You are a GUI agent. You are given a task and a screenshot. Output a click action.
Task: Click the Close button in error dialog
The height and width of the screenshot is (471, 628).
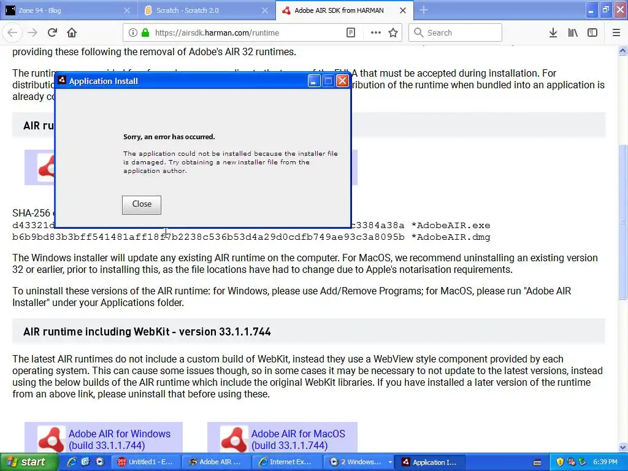pyautogui.click(x=142, y=205)
